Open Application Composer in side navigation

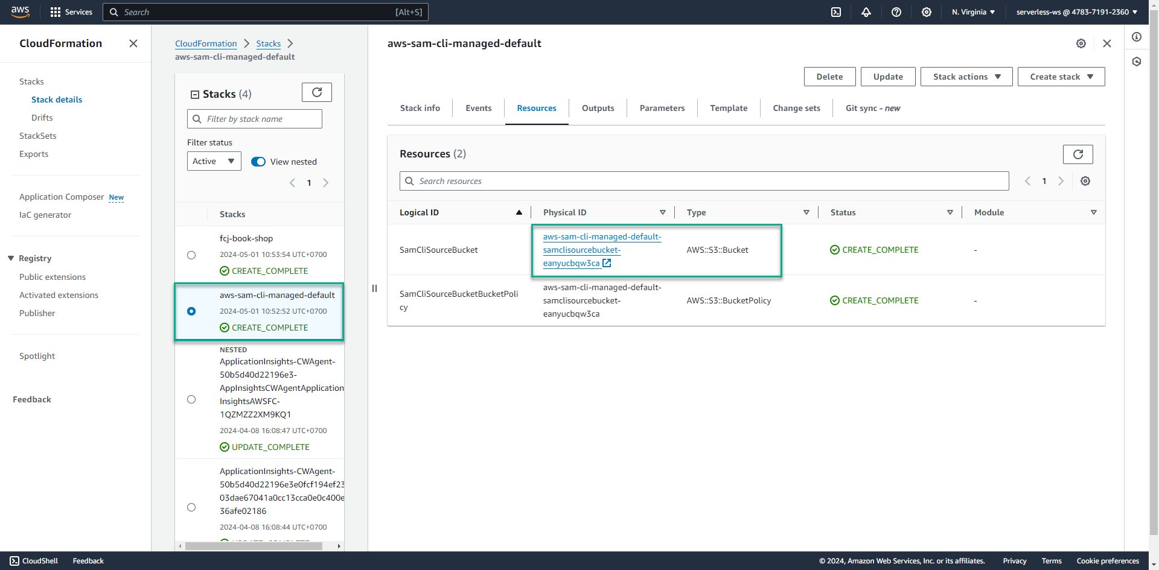click(62, 197)
